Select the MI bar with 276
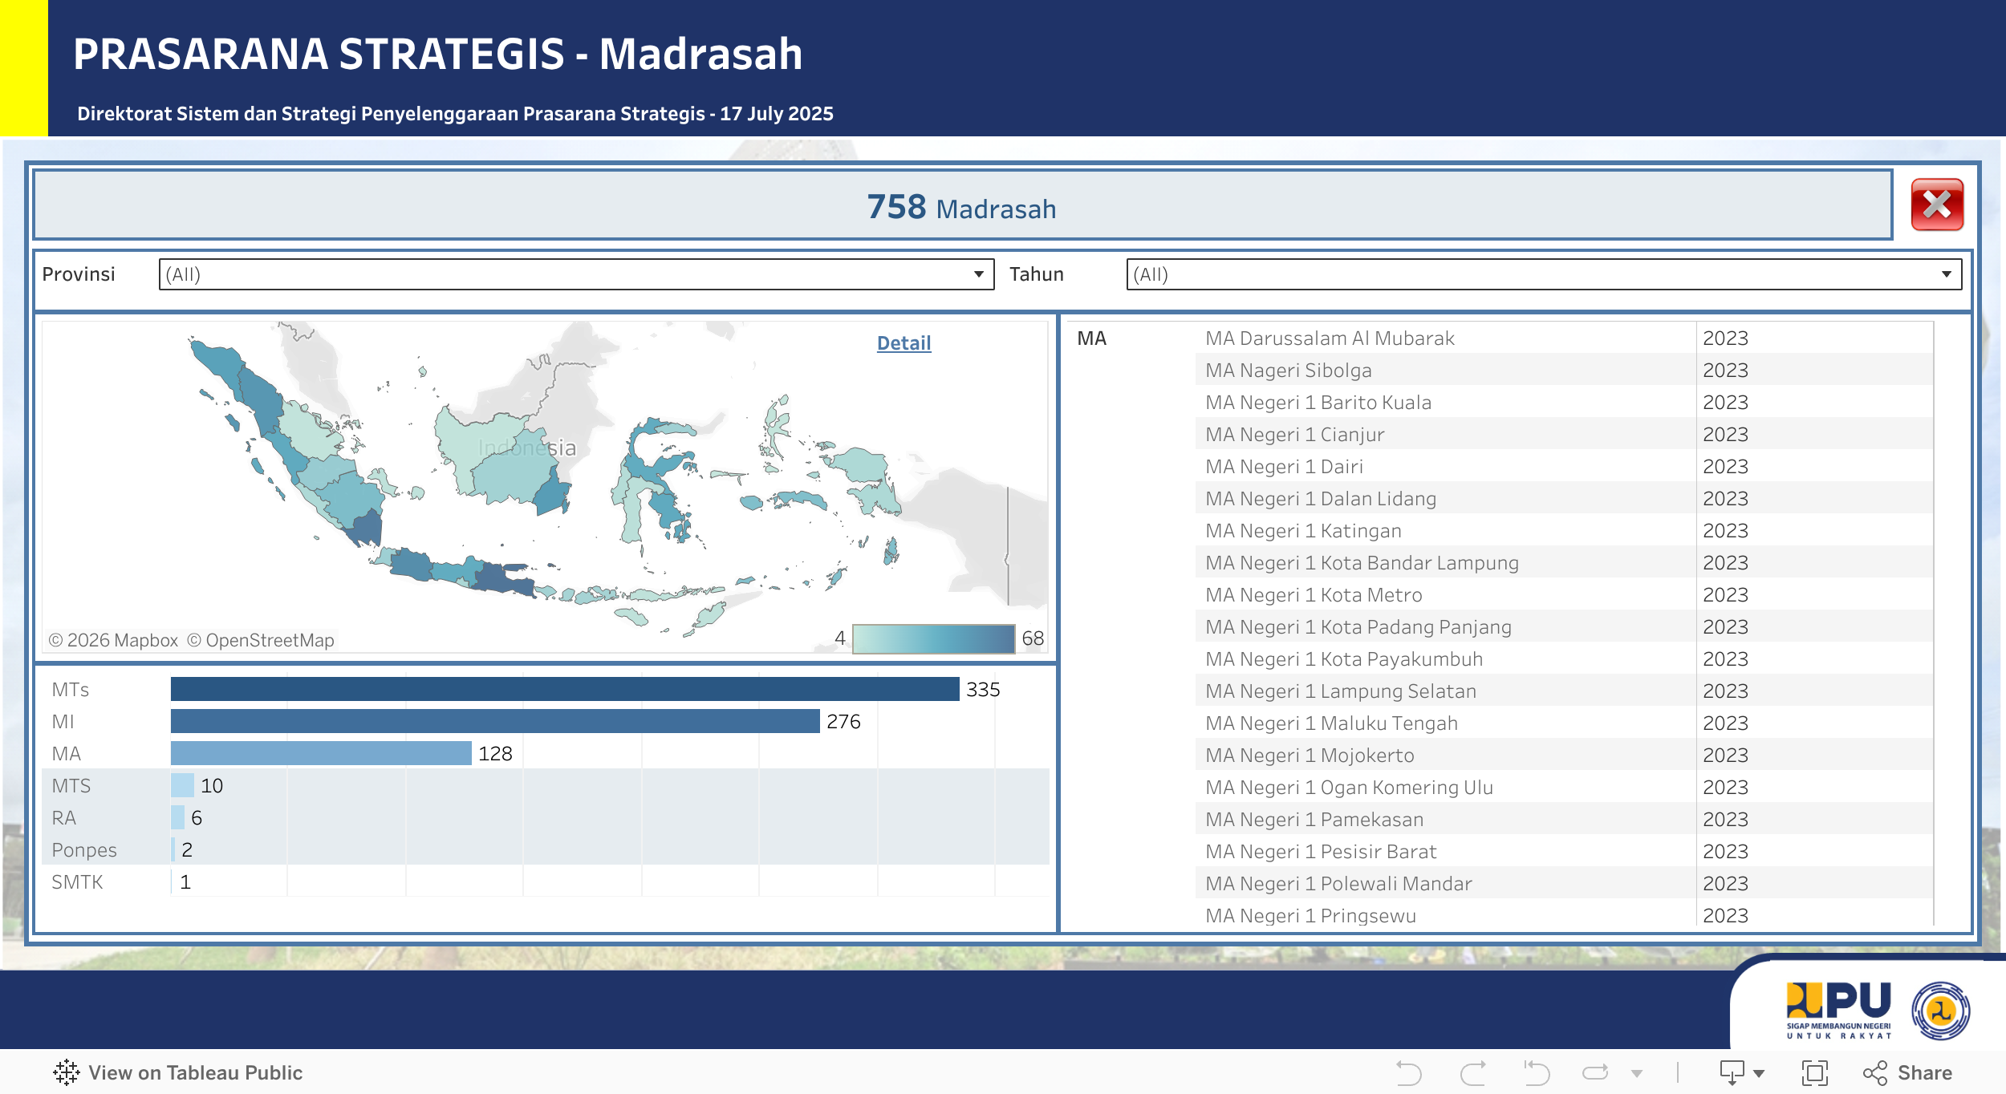 pos(494,721)
